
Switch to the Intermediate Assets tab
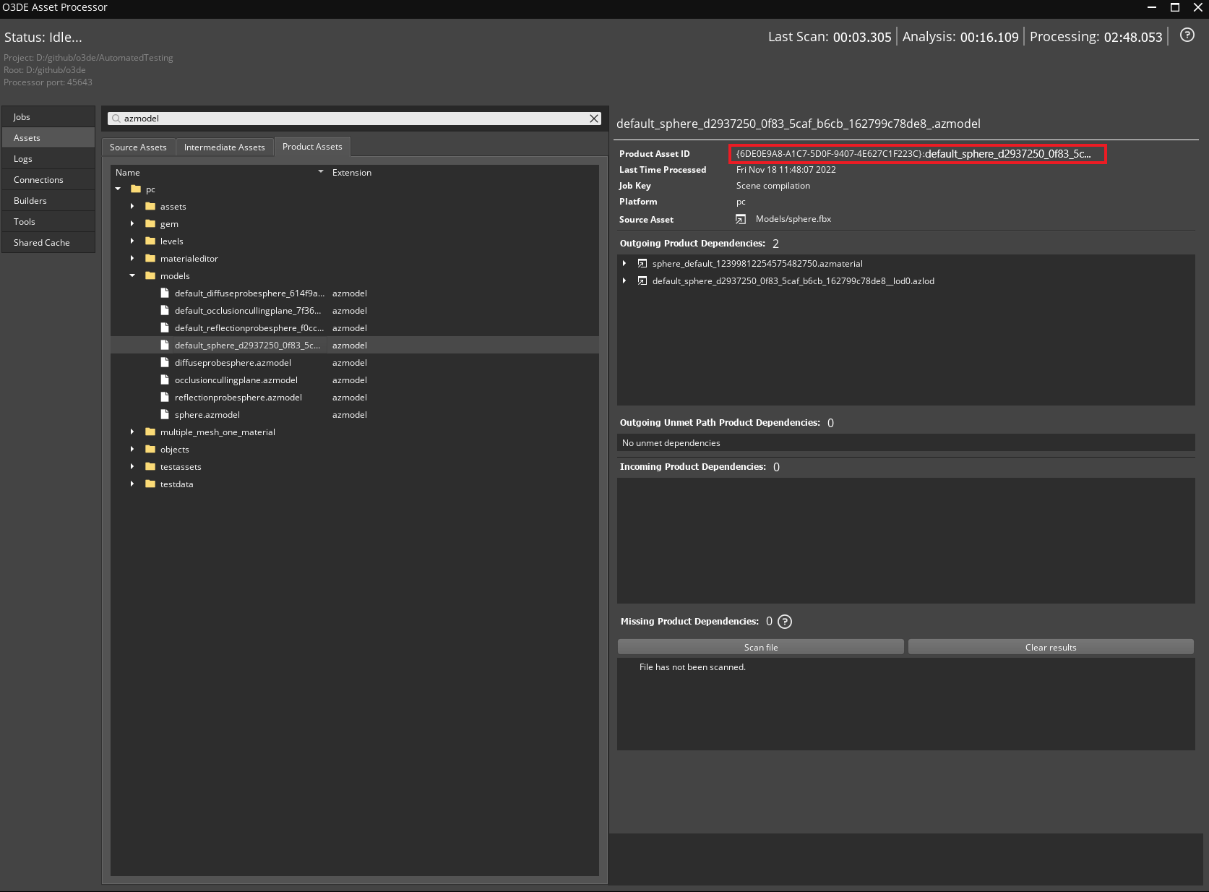(225, 147)
